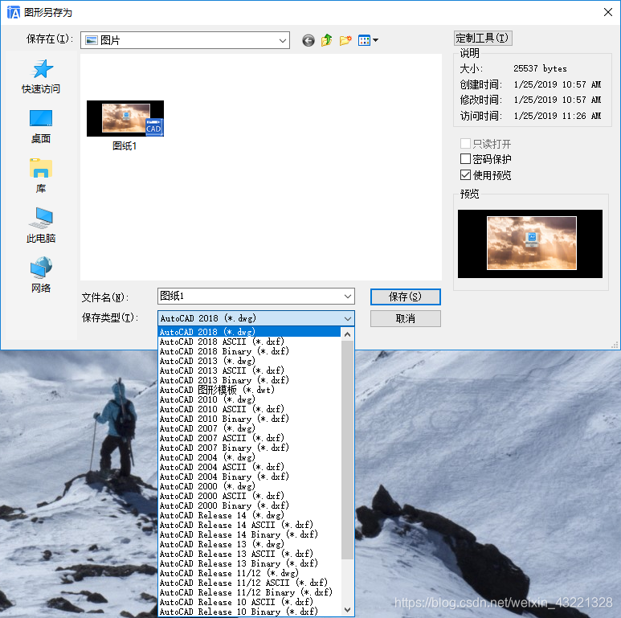This screenshot has width=621, height=618.
Task: Select AutoCAD Release 14 (*.dwg) format
Action: pos(250,515)
